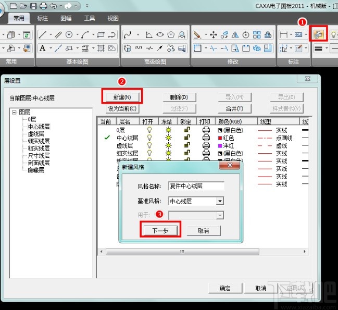Switch to the 标注 ribbon tab
The image size is (338, 310).
pyautogui.click(x=42, y=18)
